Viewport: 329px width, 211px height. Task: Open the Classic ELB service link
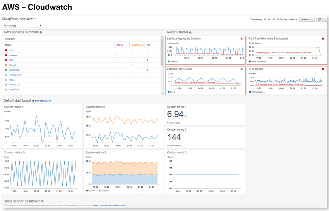click(x=15, y=85)
